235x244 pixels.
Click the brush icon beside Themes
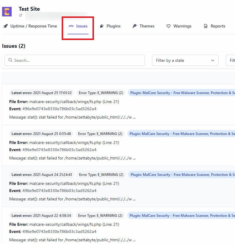(x=135, y=26)
